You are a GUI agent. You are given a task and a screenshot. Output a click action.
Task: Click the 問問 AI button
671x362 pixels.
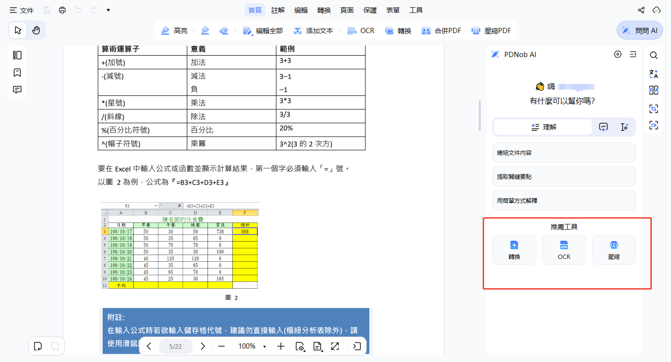click(x=640, y=31)
